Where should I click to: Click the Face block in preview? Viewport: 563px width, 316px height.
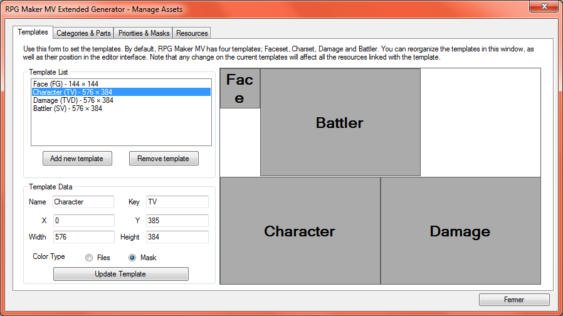pos(240,88)
